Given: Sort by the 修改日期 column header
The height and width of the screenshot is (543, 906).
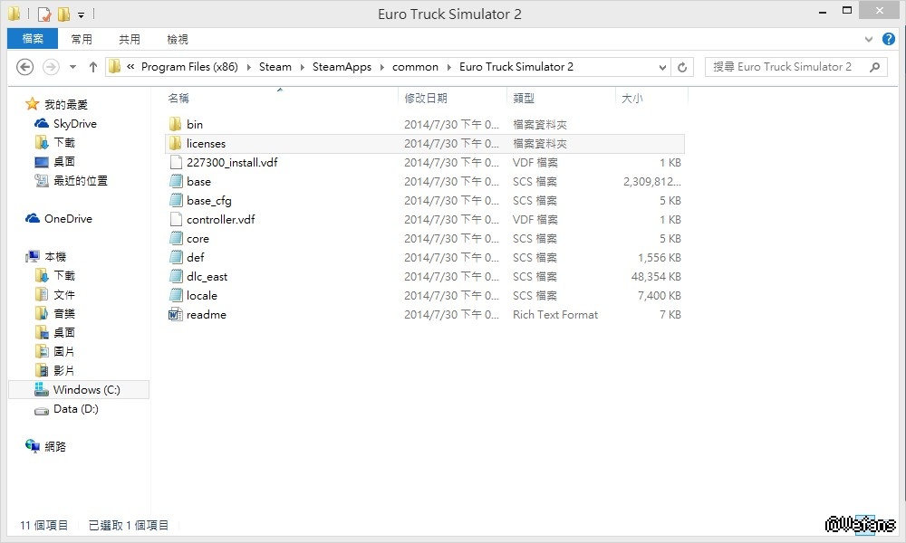Looking at the screenshot, I should tap(426, 98).
